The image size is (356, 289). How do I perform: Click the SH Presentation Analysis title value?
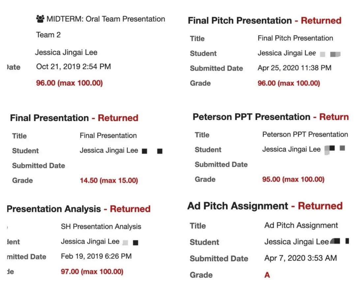[x=101, y=227]
